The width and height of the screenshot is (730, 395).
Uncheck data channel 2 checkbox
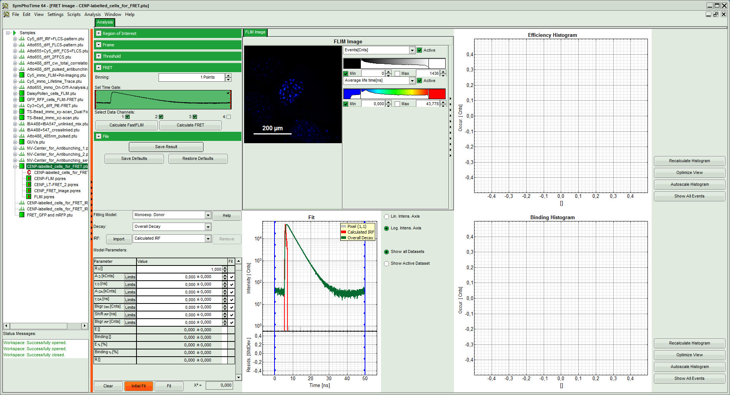point(161,117)
